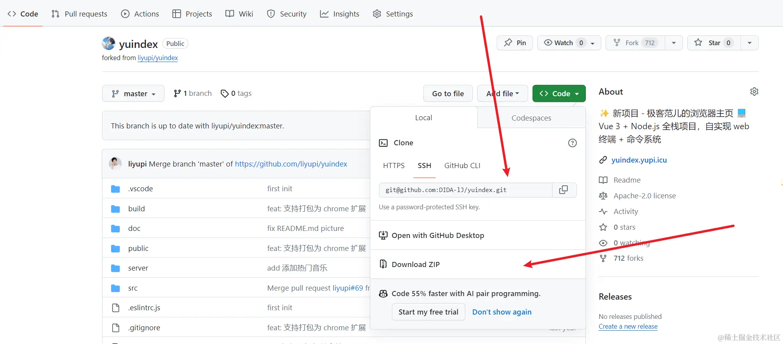Toggle the green Code dropdown button
The height and width of the screenshot is (344, 783).
(x=559, y=93)
